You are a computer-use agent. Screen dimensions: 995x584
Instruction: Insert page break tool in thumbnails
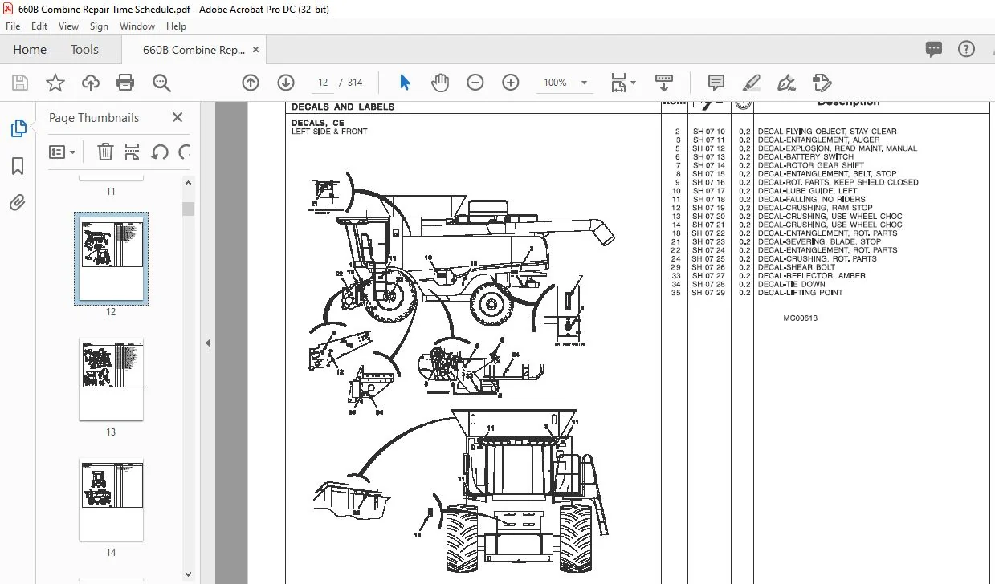tap(133, 152)
